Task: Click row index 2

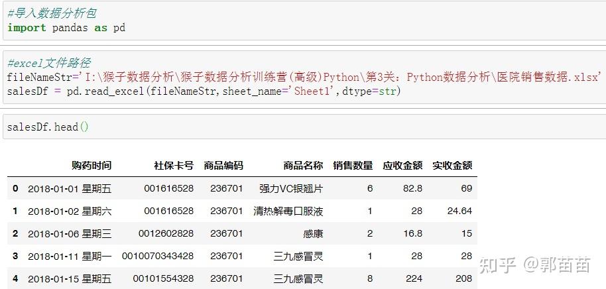Action: click(x=15, y=233)
